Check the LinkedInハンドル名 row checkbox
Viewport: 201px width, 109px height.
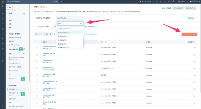pos(37,75)
